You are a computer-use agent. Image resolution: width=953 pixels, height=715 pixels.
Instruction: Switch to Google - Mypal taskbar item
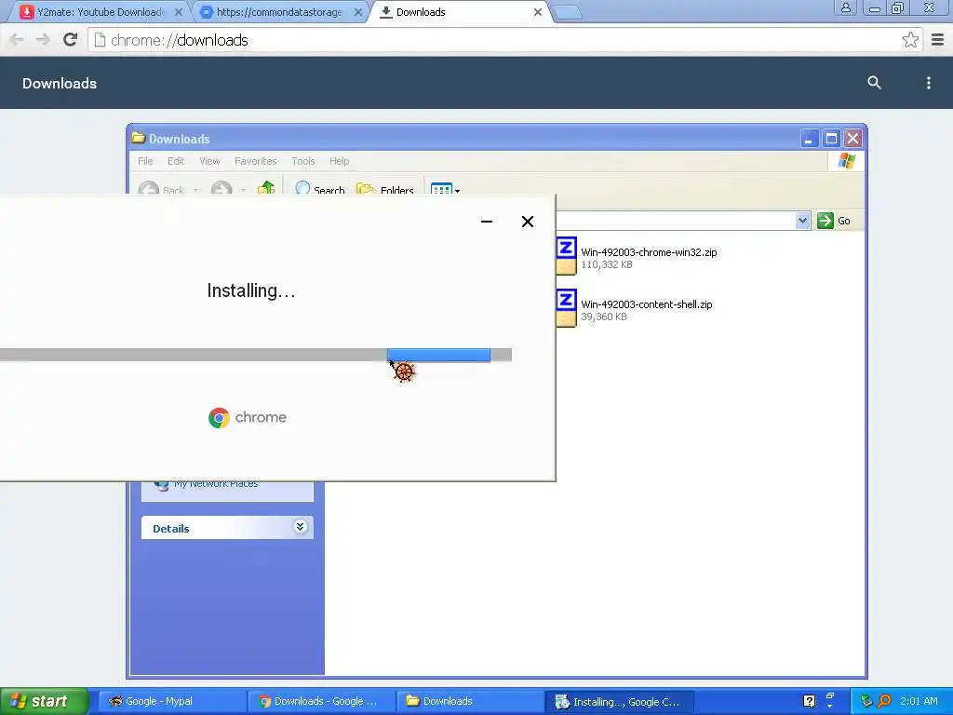[x=171, y=701]
